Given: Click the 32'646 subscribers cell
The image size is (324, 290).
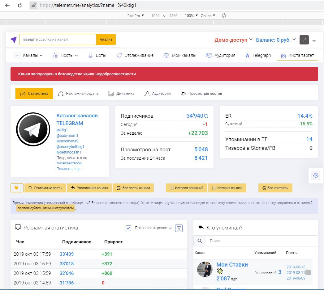Looking at the screenshot, I should pos(67,273).
